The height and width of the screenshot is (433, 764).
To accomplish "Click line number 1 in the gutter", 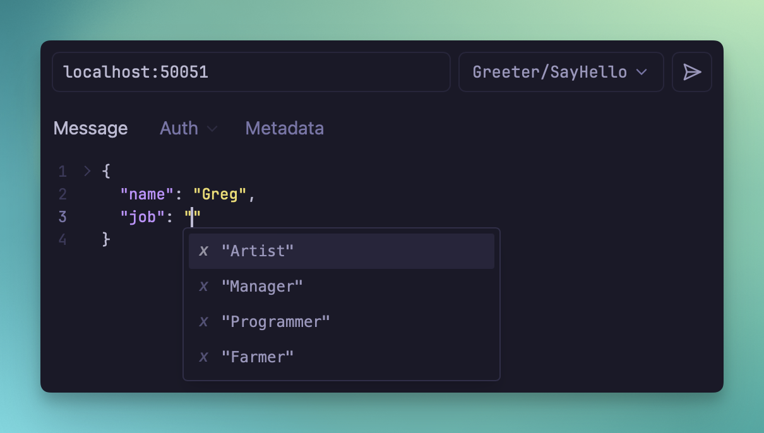I will (63, 172).
